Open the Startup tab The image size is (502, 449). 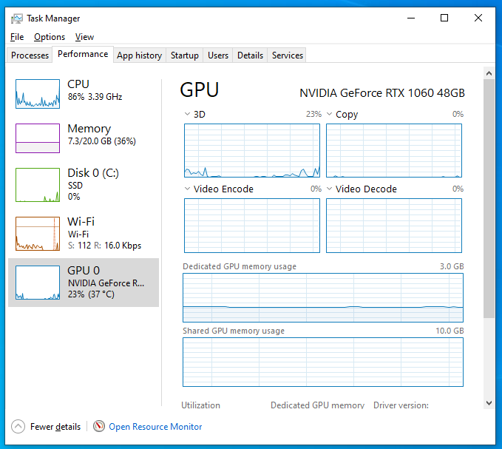(x=184, y=55)
